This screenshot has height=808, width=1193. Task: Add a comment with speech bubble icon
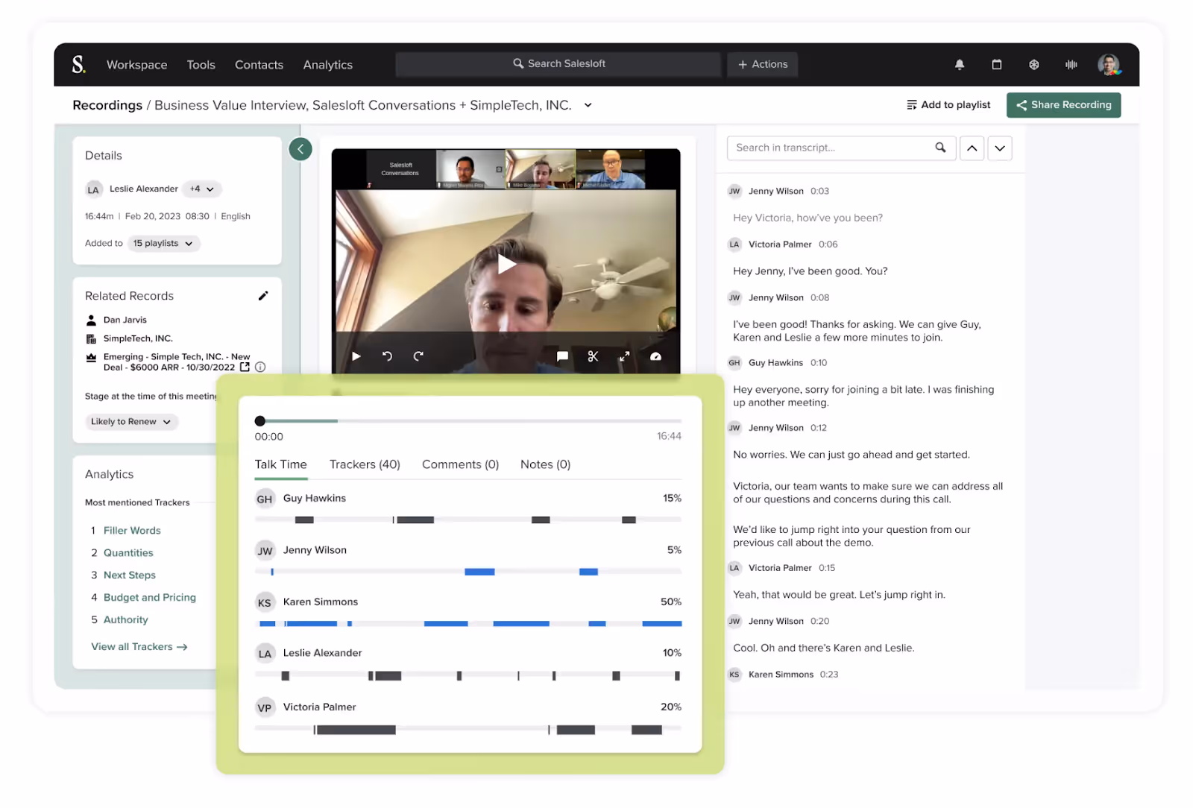562,356
